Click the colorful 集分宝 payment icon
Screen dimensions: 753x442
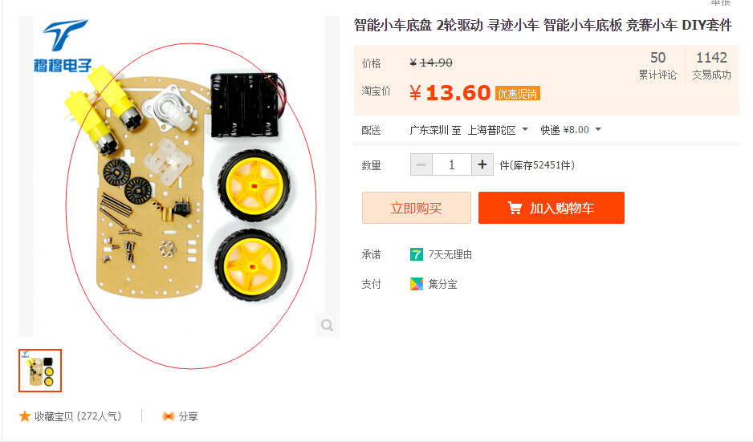[x=417, y=284]
